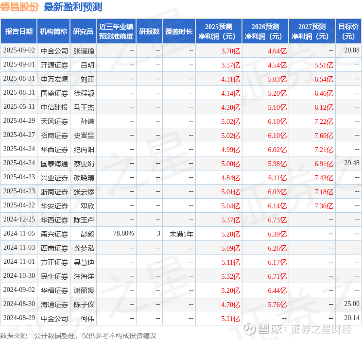Click target price 29.48
This screenshot has width=362, height=340.
[352, 163]
